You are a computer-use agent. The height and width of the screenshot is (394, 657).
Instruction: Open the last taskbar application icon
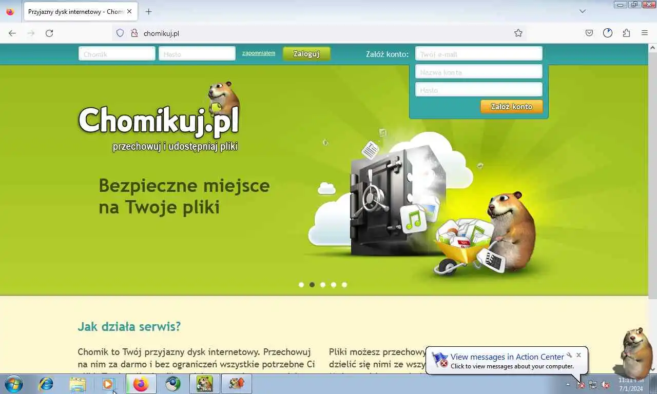(237, 384)
